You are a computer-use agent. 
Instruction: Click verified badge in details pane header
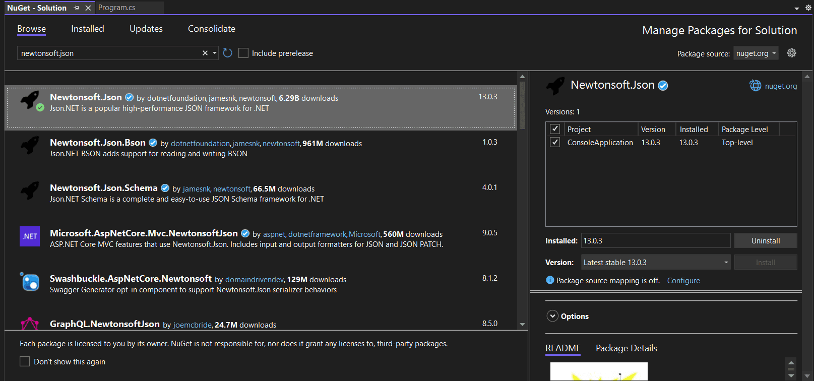[x=663, y=86]
